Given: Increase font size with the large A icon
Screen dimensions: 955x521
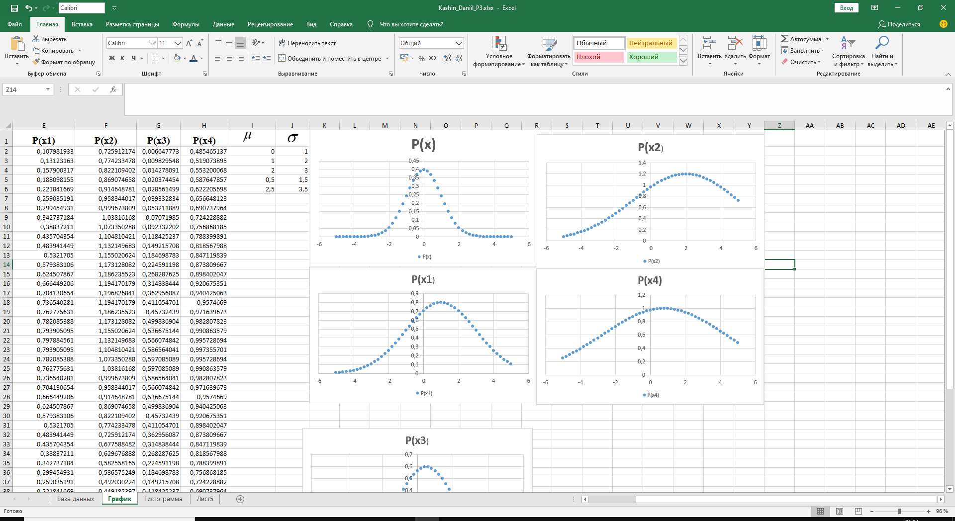Looking at the screenshot, I should (189, 43).
